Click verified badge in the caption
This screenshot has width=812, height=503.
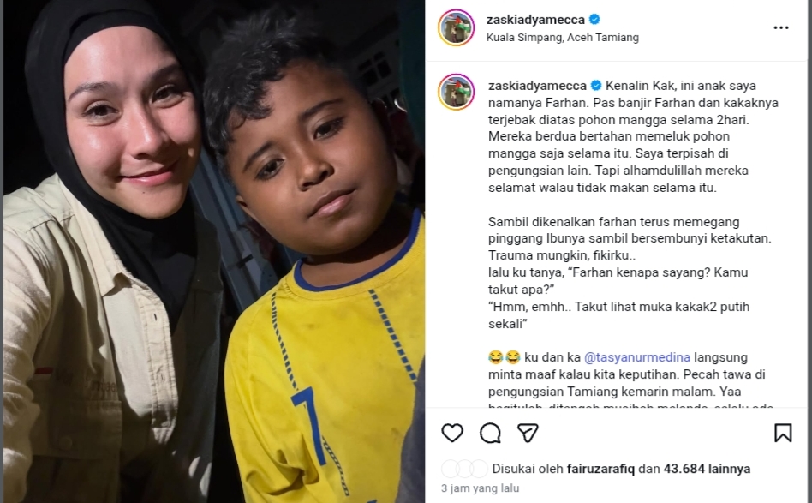(x=596, y=86)
